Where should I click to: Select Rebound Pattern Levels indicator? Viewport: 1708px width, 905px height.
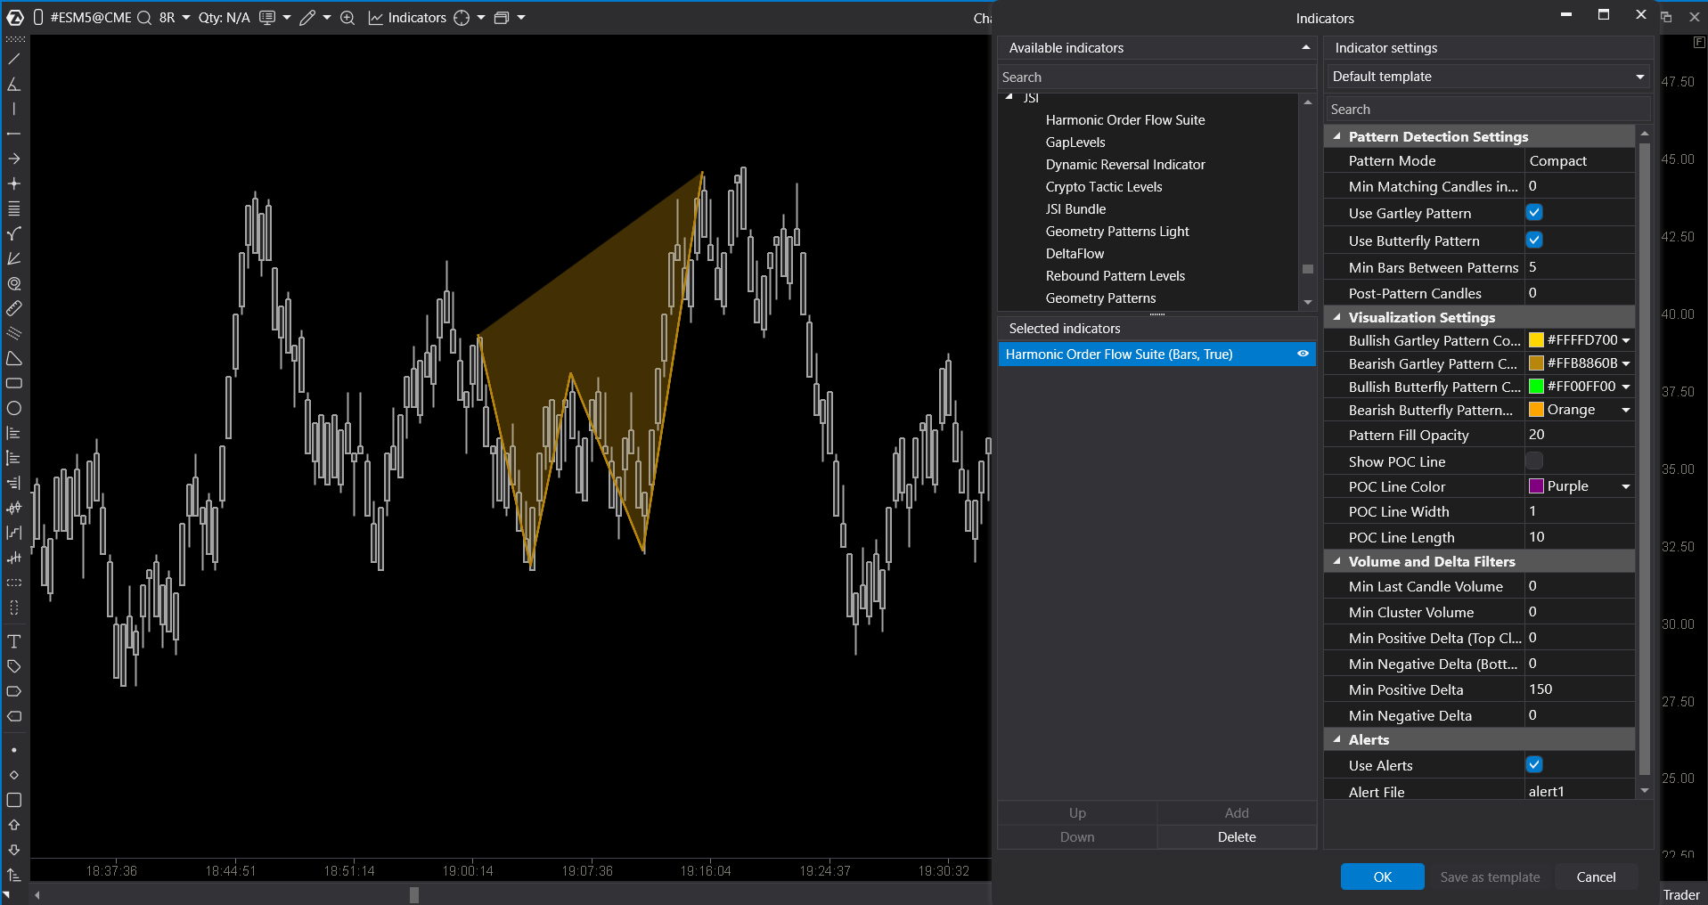tap(1115, 276)
